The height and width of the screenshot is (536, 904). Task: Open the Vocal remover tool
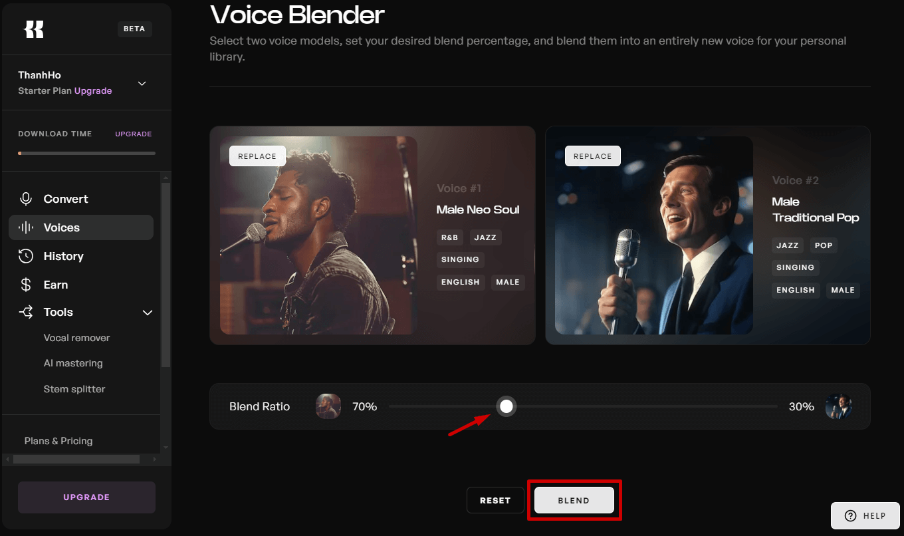[76, 338]
